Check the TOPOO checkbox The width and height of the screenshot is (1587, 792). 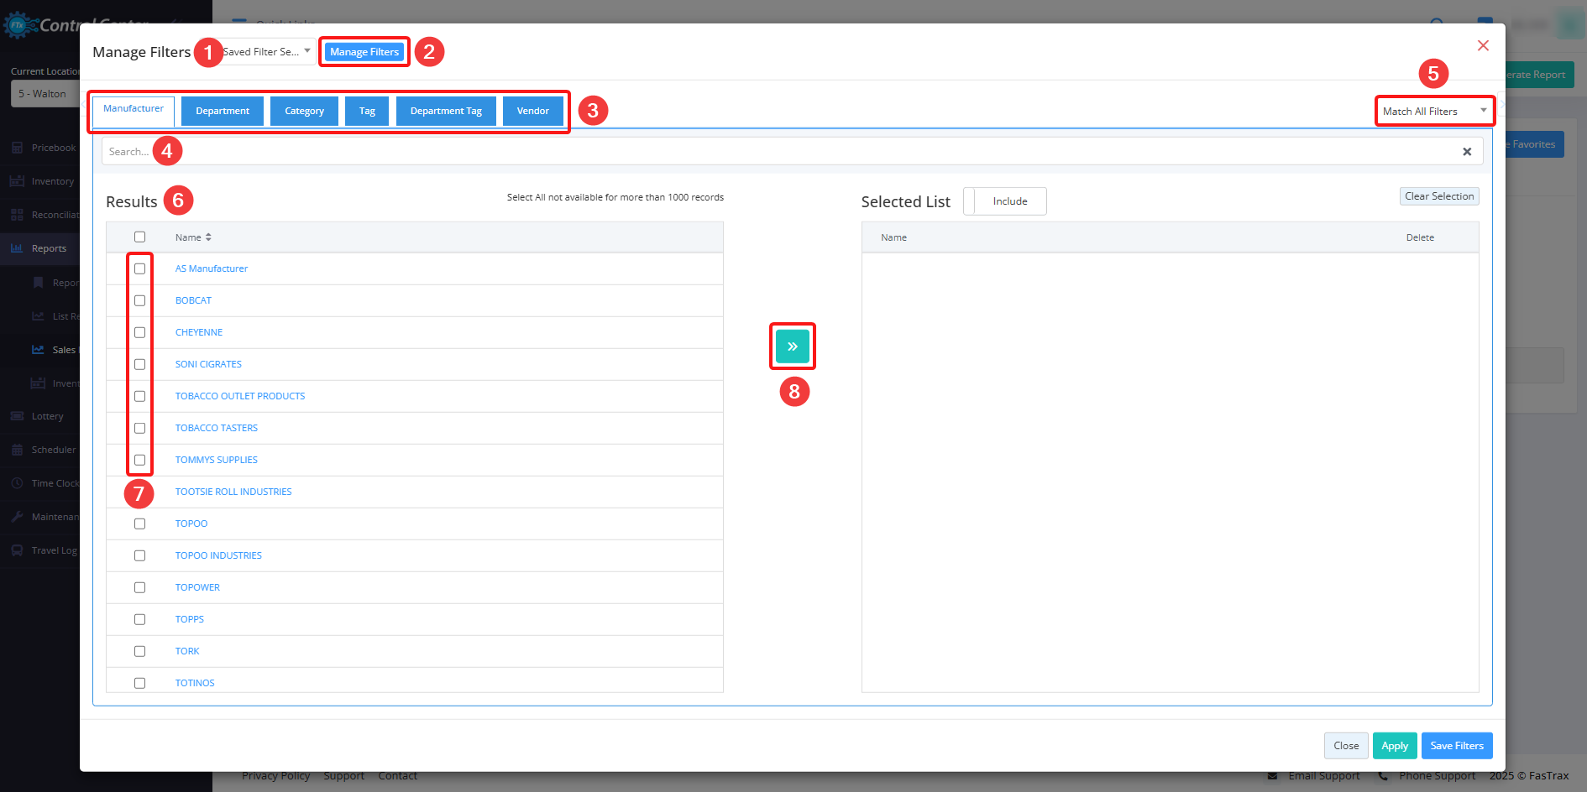click(140, 524)
